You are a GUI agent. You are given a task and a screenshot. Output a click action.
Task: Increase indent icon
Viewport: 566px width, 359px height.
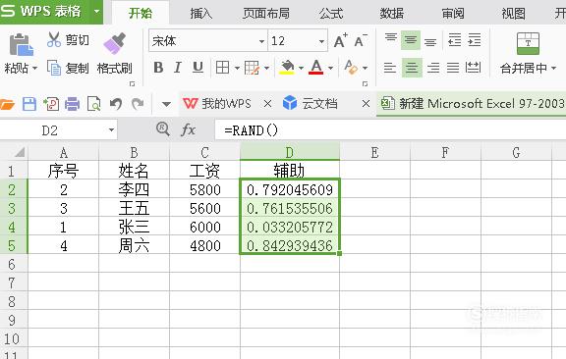[x=475, y=40]
